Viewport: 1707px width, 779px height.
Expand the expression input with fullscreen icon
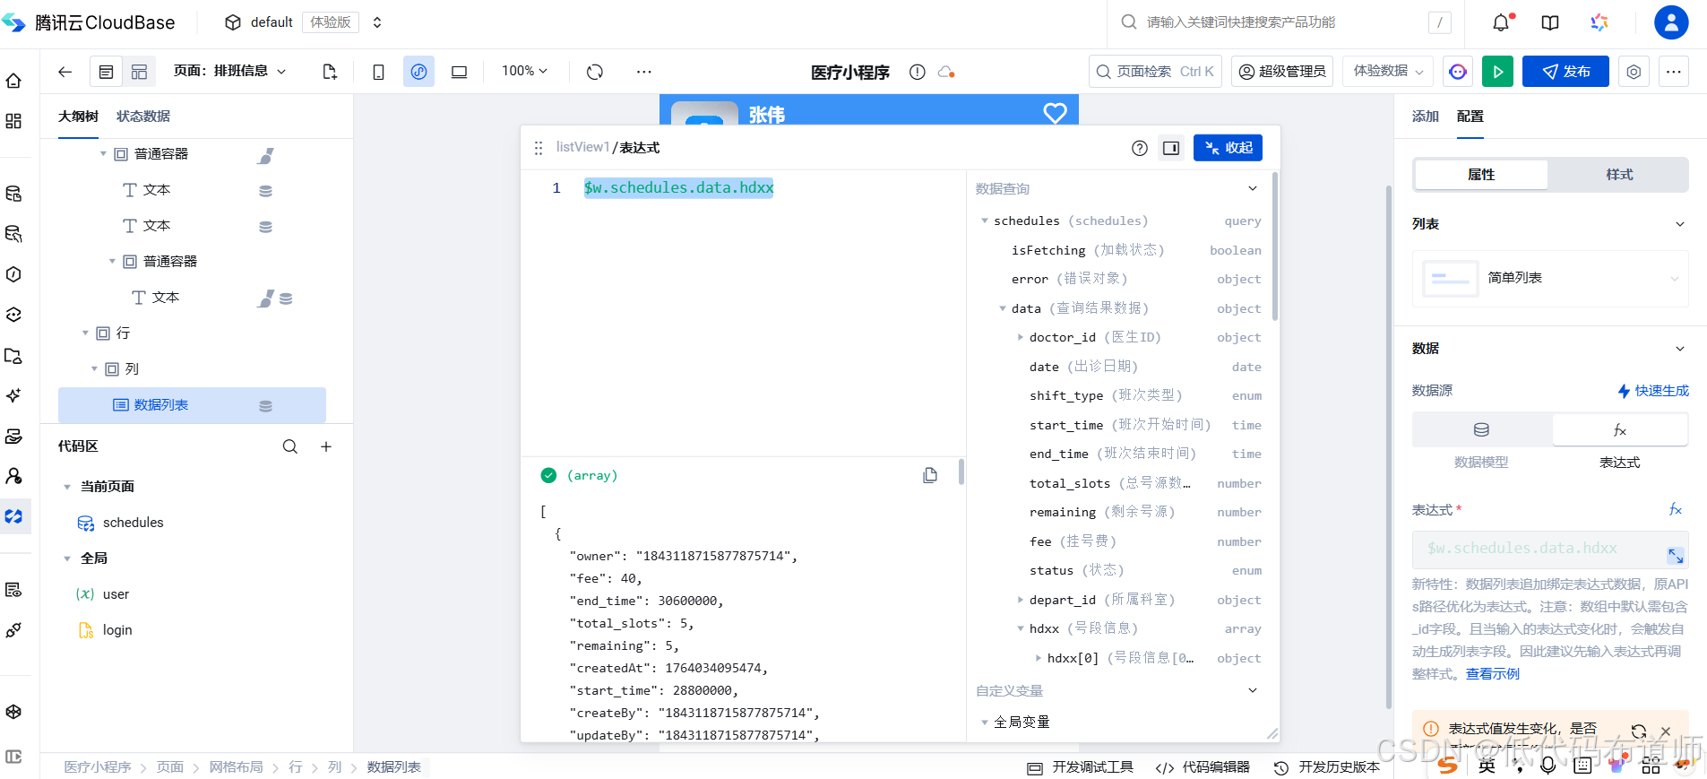pos(1675,556)
